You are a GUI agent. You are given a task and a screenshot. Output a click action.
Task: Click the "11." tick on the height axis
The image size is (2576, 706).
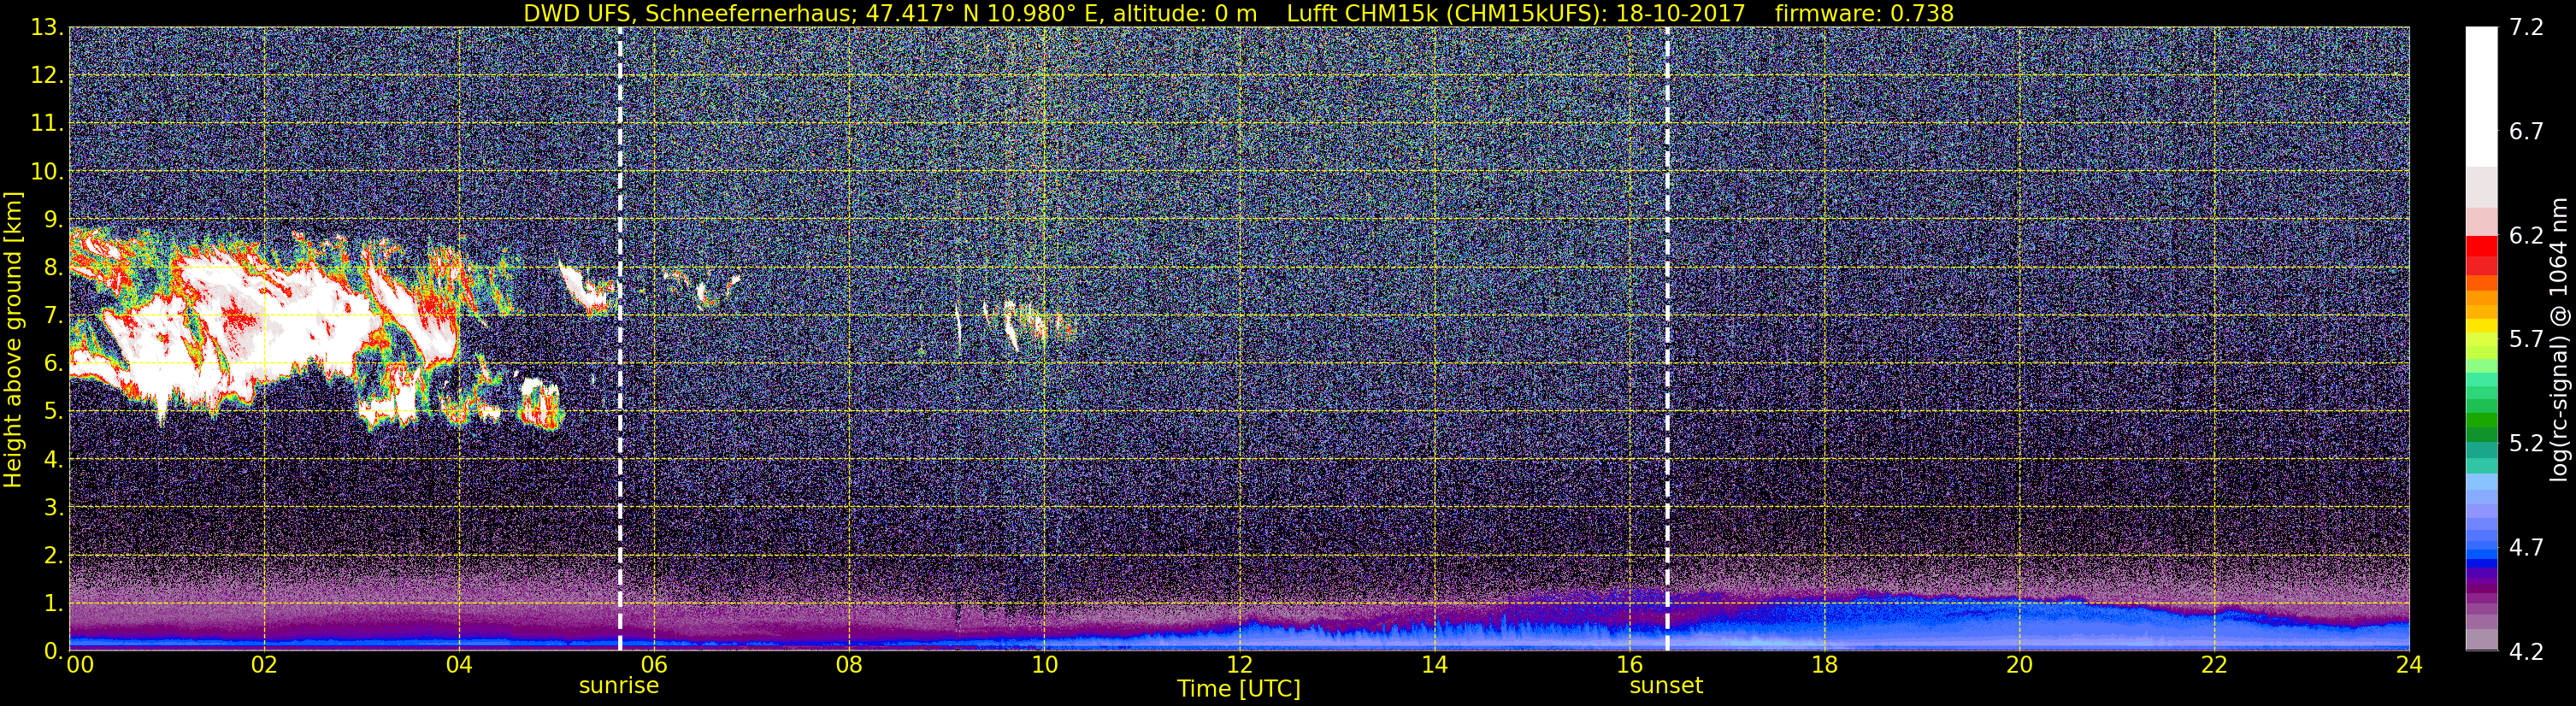click(47, 124)
